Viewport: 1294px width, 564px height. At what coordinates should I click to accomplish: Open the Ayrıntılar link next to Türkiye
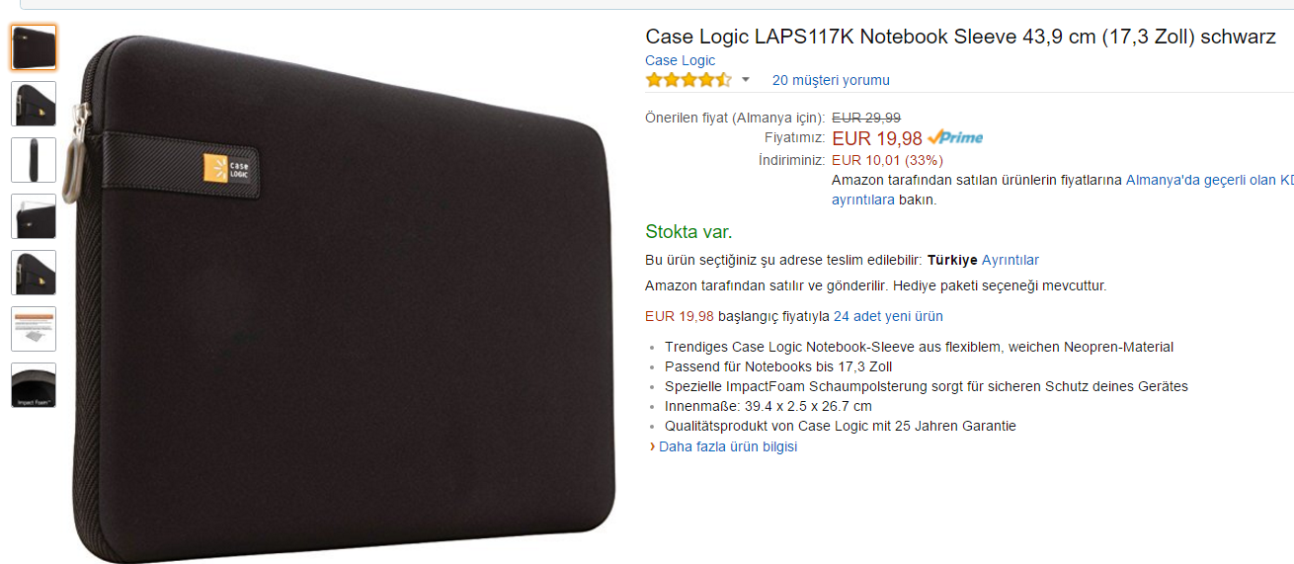coord(1011,260)
